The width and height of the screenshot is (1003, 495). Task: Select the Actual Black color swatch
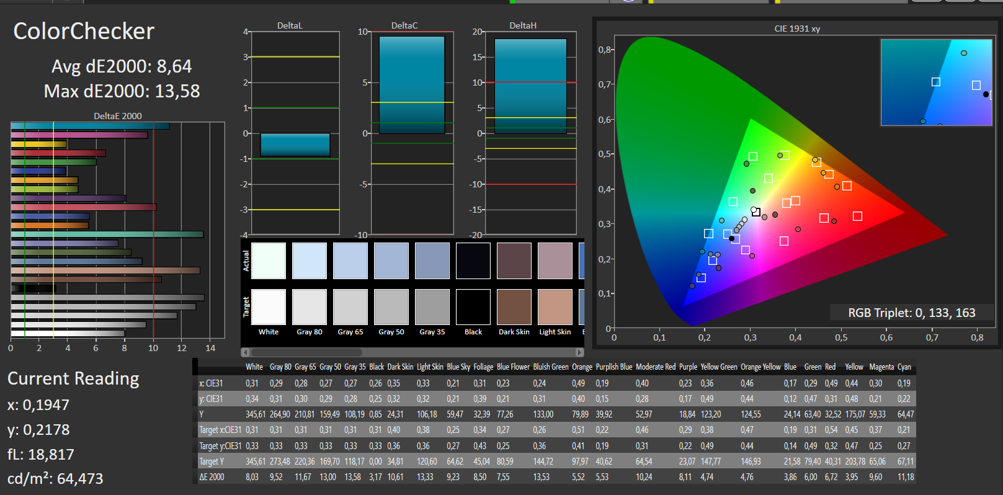[473, 261]
